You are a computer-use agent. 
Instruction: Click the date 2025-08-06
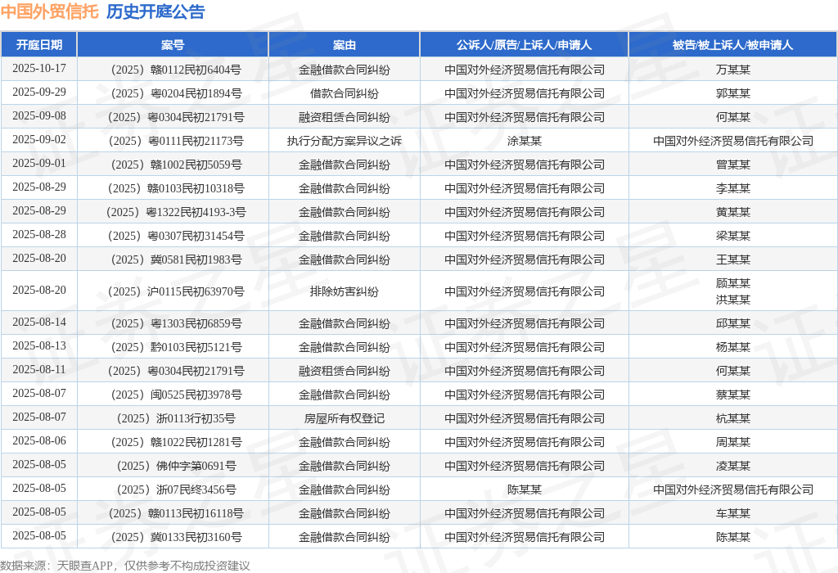39,440
